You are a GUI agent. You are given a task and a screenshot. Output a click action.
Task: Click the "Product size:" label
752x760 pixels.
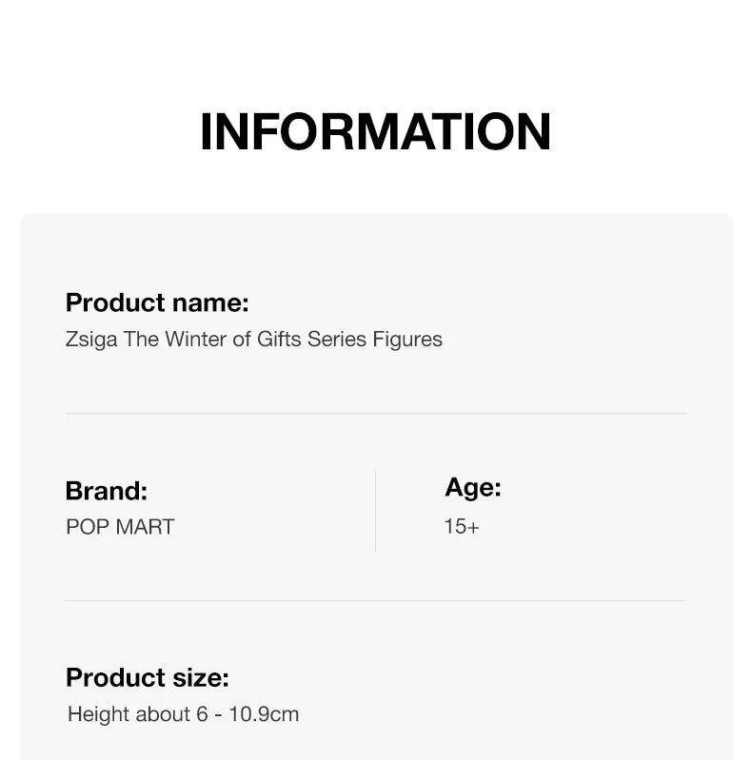pyautogui.click(x=148, y=678)
